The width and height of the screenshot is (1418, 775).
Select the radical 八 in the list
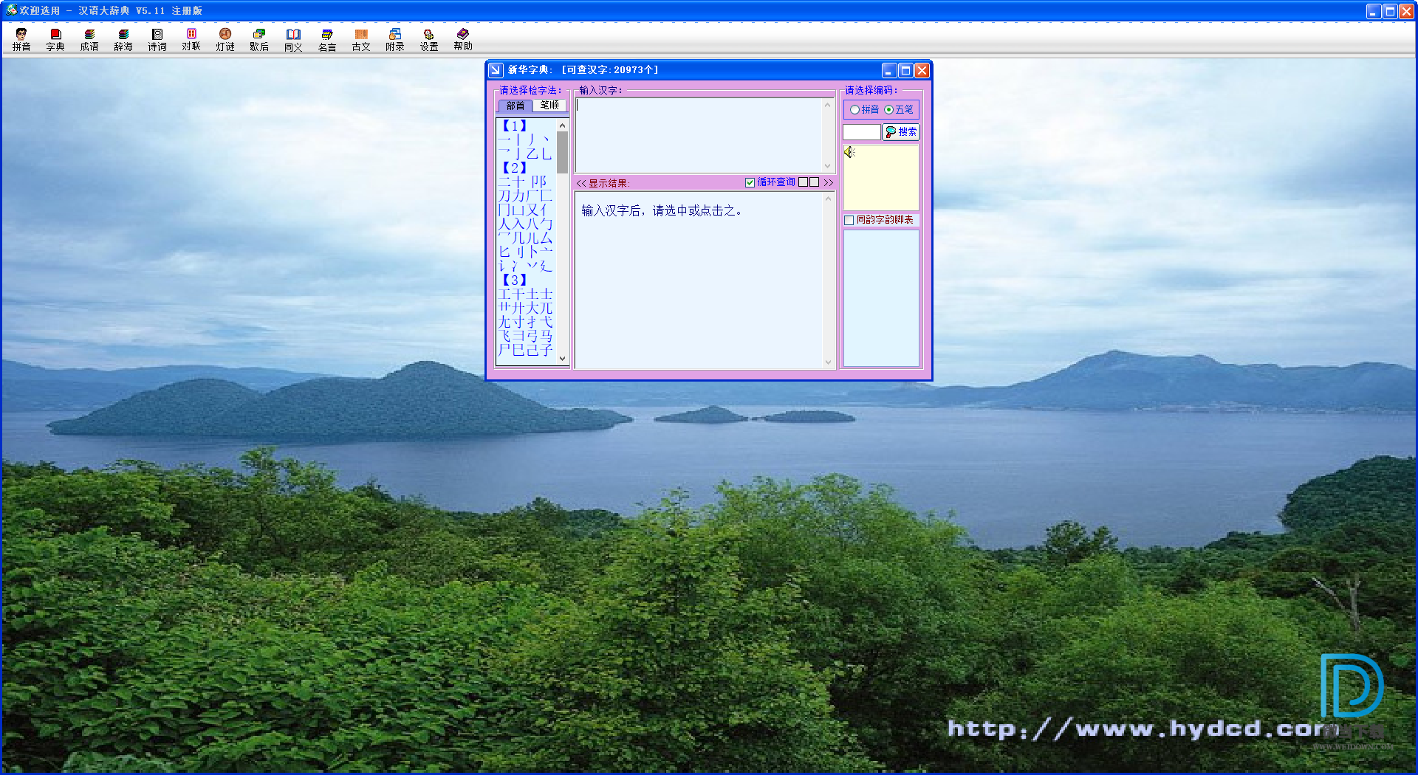[x=532, y=224]
